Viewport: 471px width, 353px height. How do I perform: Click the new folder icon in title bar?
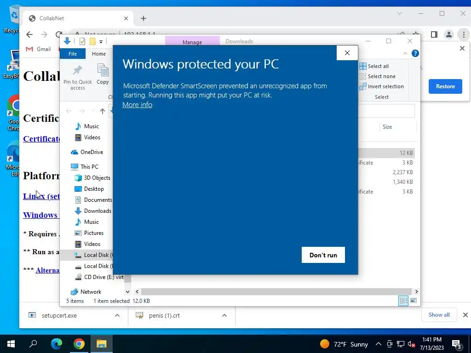click(x=92, y=41)
